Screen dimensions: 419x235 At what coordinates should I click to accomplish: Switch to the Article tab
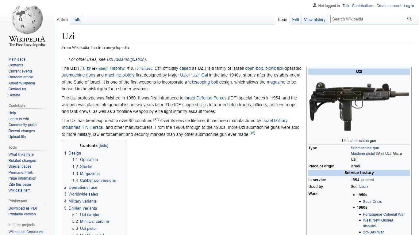tap(62, 20)
